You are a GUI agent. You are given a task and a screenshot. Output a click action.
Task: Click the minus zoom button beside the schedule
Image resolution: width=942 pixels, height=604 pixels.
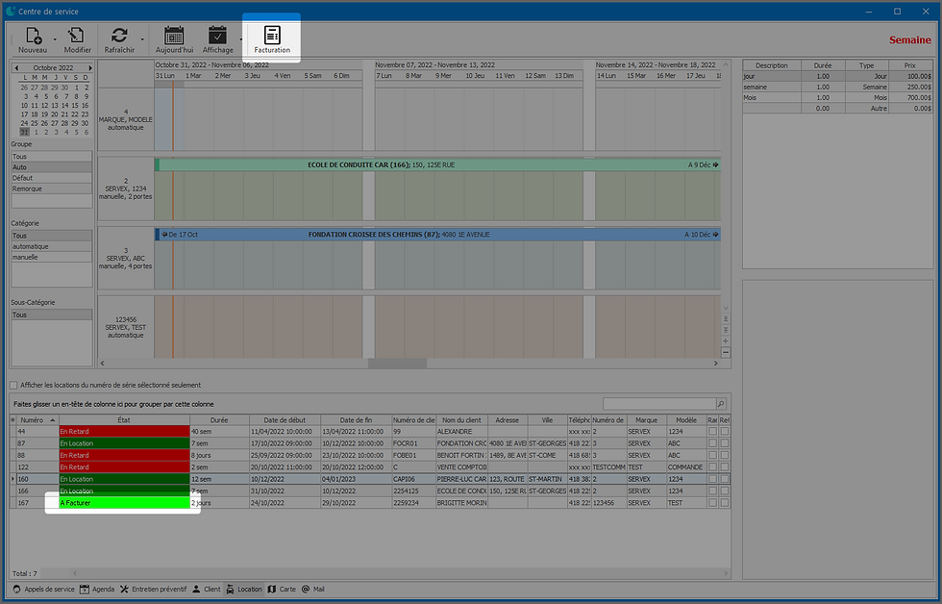[726, 352]
